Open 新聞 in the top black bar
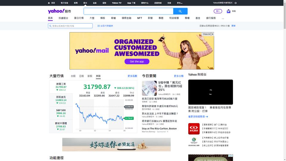286x161 pixels. [x=76, y=3]
